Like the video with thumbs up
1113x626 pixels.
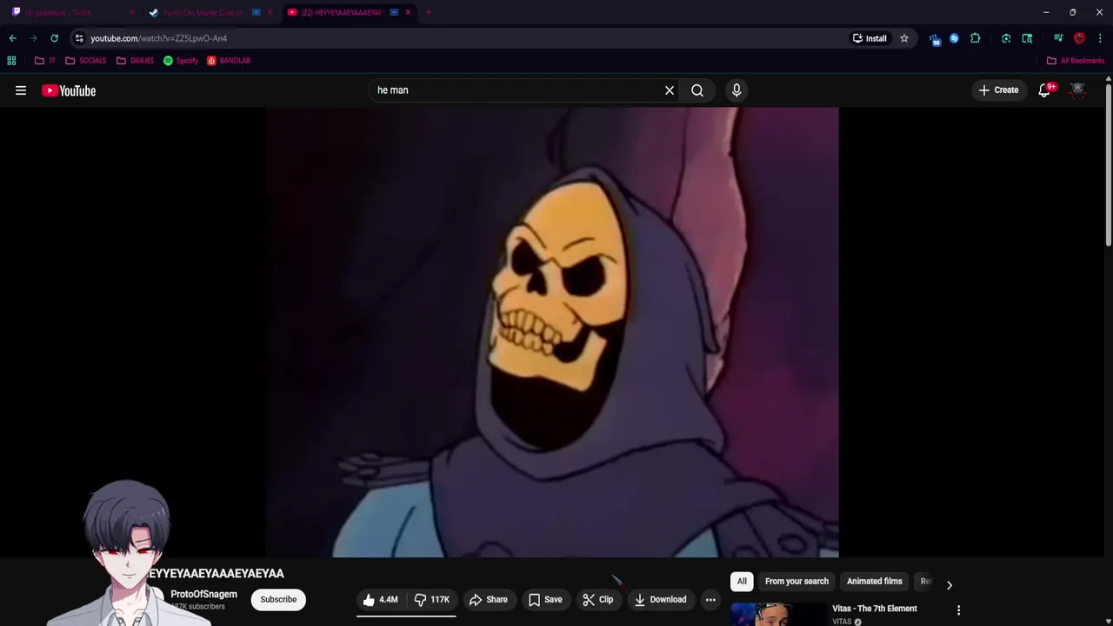380,600
